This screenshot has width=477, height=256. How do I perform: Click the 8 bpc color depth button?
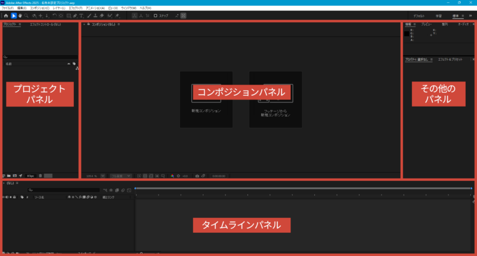[x=30, y=176]
